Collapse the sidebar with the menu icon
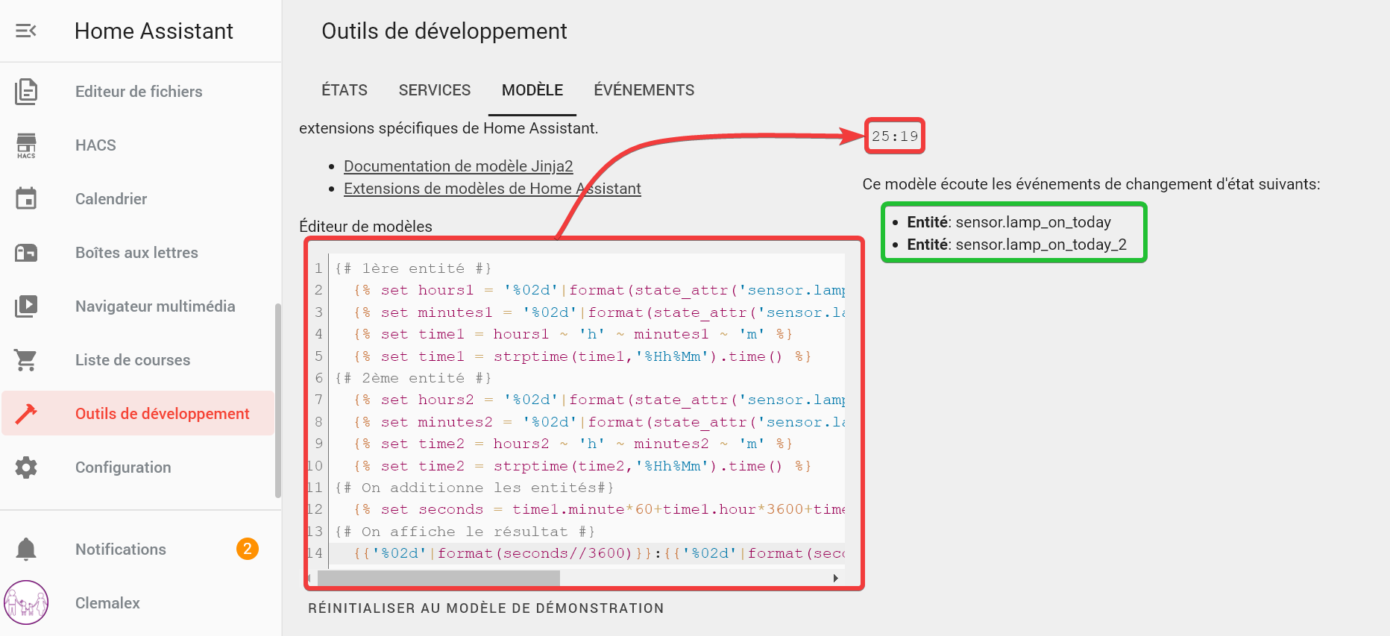The height and width of the screenshot is (636, 1390). (26, 31)
